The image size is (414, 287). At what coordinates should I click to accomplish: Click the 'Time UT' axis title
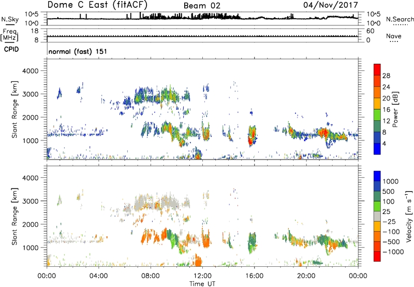coord(202,284)
